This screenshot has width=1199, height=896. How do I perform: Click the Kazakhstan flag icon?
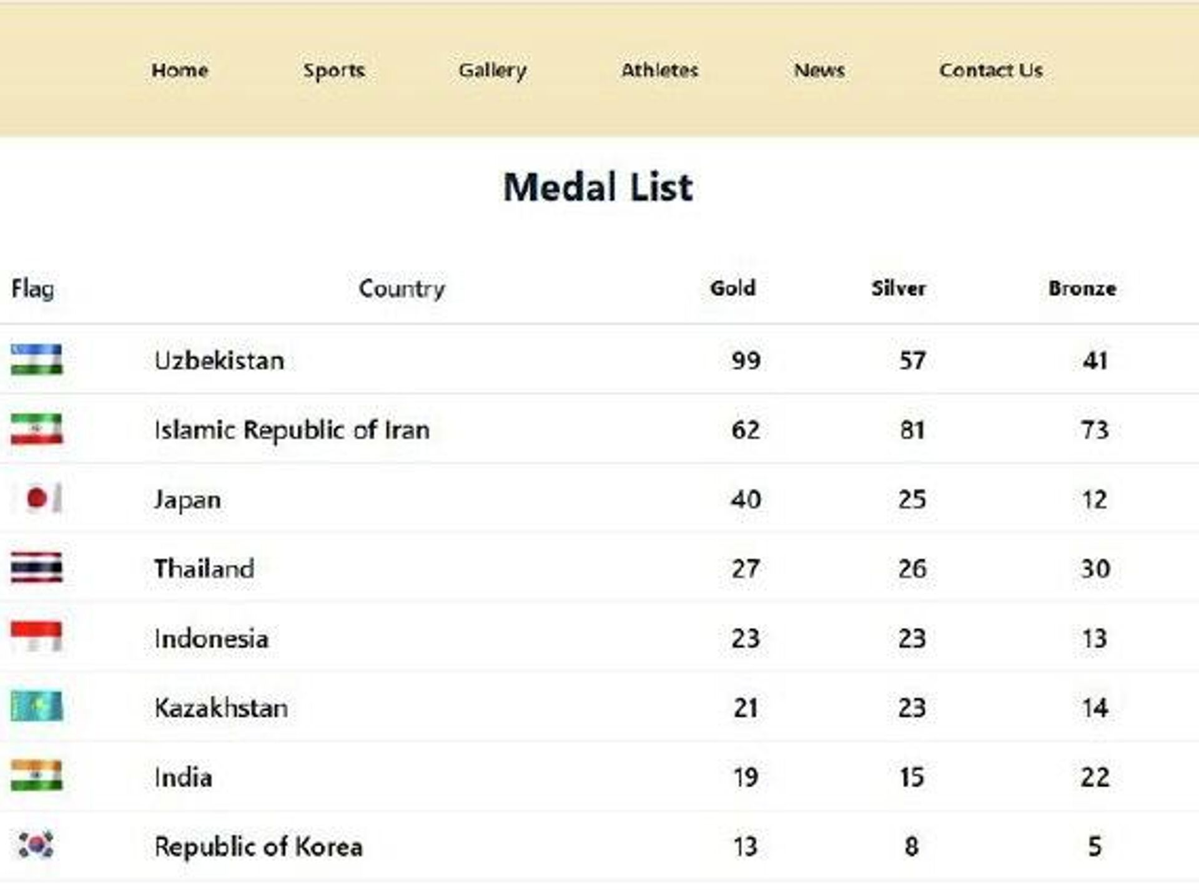pos(37,706)
